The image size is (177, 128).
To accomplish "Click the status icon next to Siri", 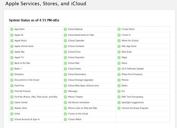I will click(119, 91).
